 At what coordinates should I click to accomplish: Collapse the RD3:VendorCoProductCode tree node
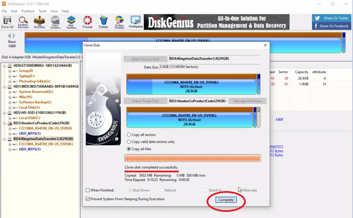(x=4, y=123)
